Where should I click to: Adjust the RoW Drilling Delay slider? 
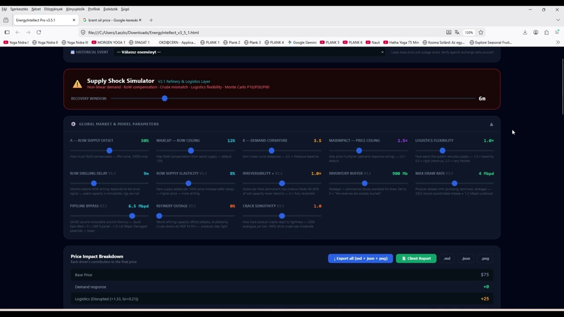coord(109,183)
